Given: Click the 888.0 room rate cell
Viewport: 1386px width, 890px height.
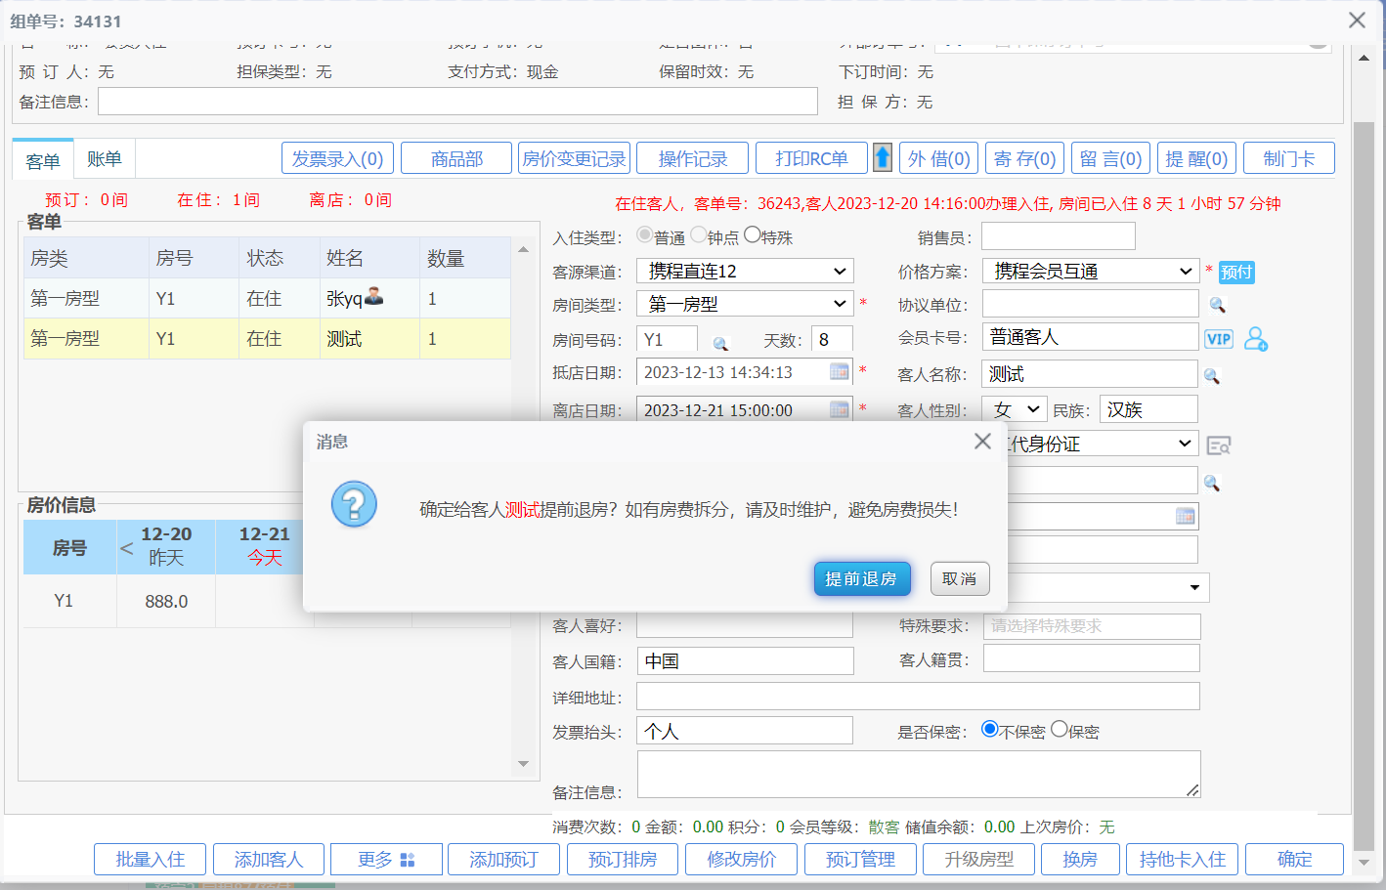Looking at the screenshot, I should click(166, 602).
